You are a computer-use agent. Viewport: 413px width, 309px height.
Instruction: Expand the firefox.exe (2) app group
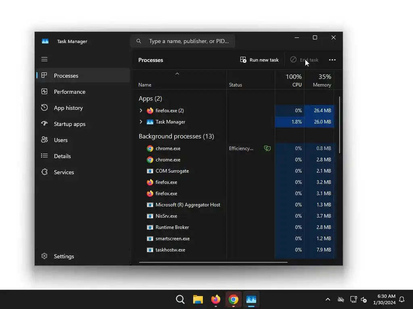coord(141,111)
